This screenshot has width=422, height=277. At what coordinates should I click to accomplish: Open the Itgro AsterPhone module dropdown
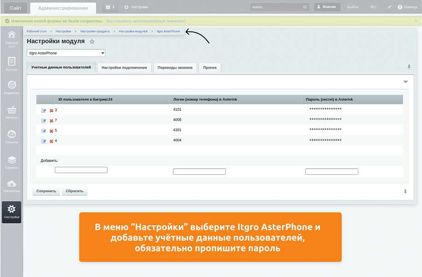(x=65, y=53)
